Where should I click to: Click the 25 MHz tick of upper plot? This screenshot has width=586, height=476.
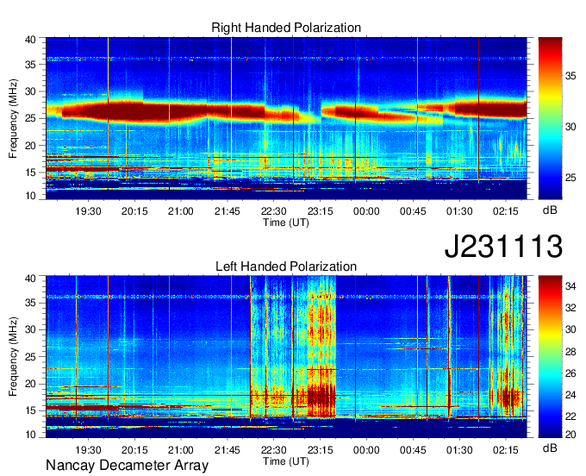(30, 118)
